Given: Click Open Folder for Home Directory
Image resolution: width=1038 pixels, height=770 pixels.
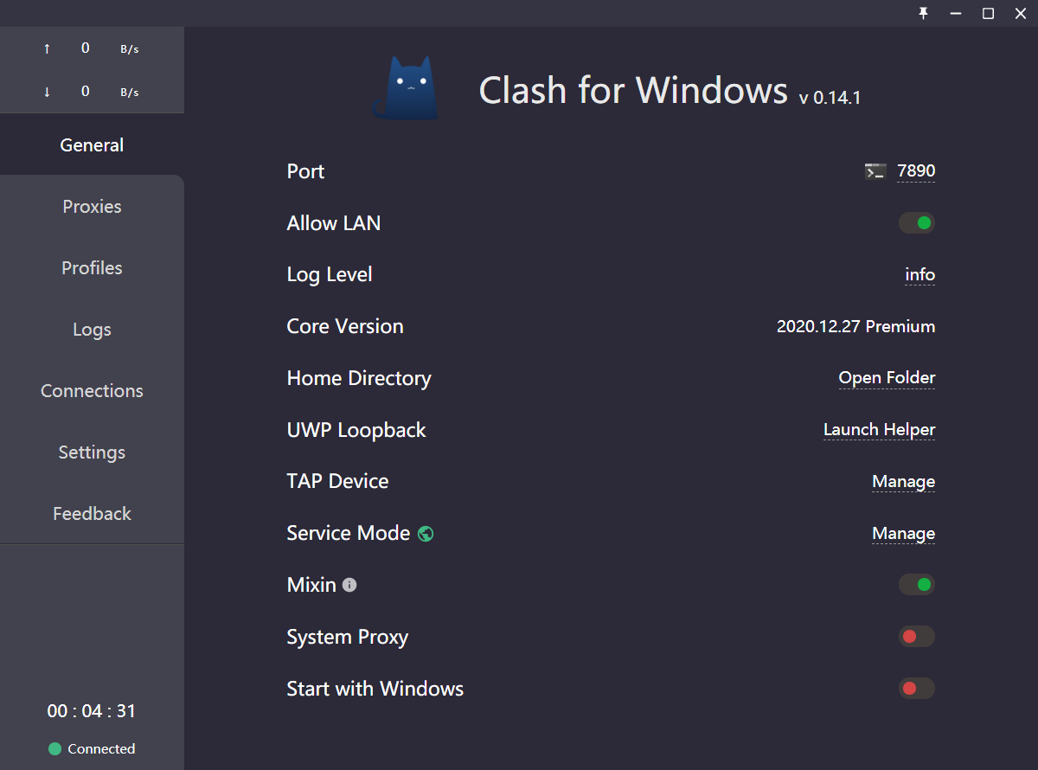Looking at the screenshot, I should click(887, 378).
